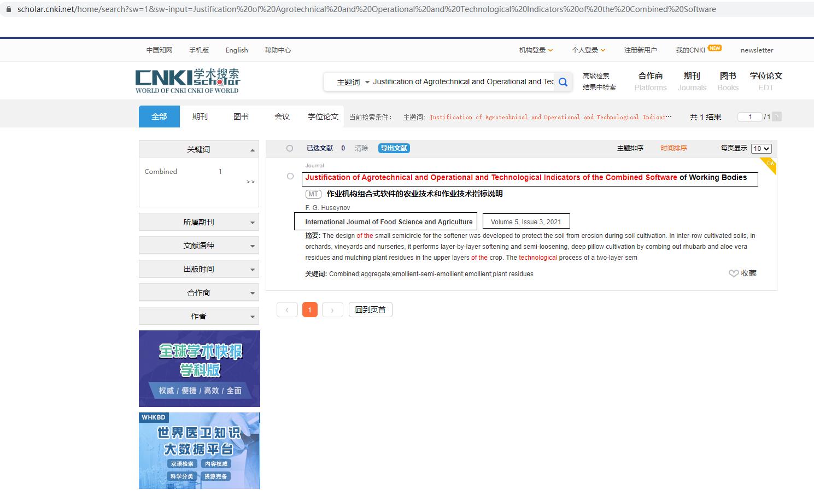Screen dimensions: 814x495
Task: Click 回到页首 back to top
Action: tap(370, 310)
